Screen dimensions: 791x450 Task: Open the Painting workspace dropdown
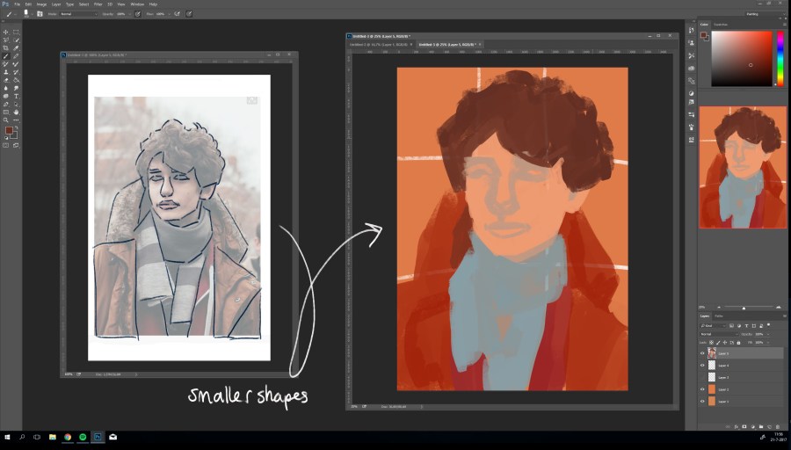763,14
